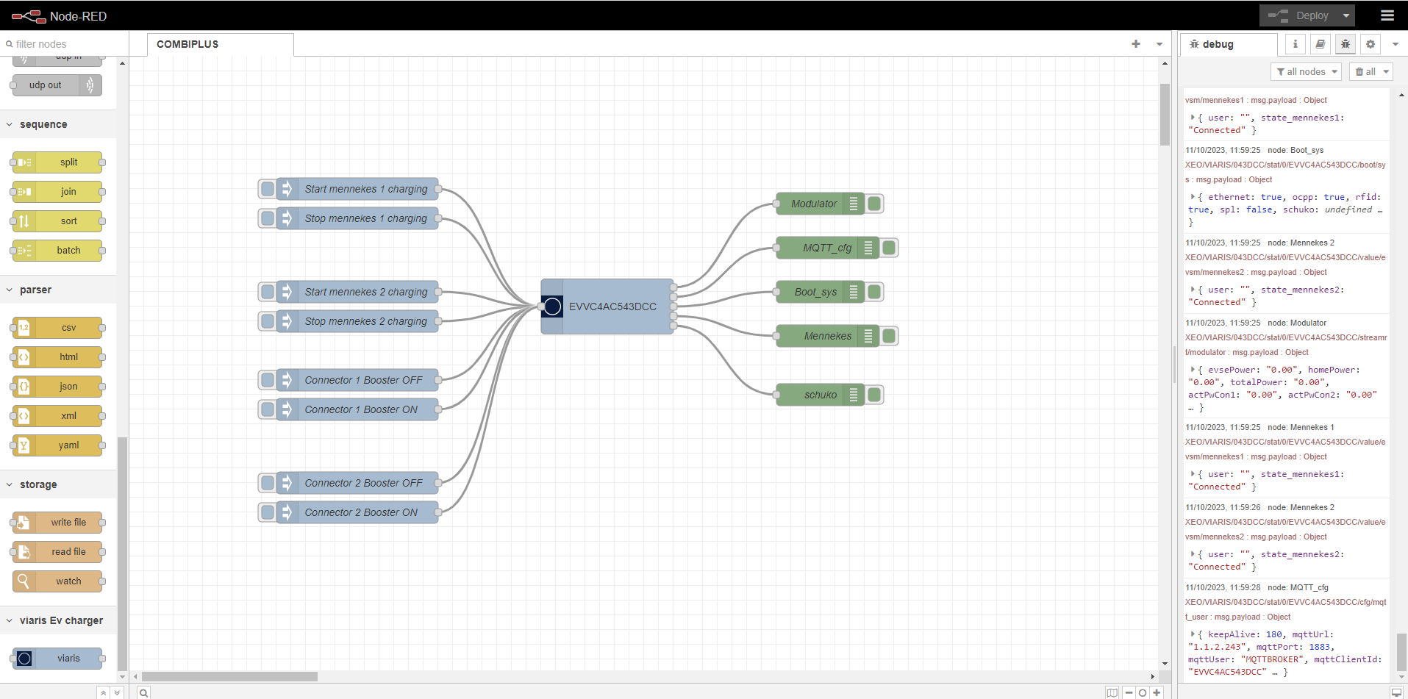
Task: Open the search flows magnifier button
Action: pyautogui.click(x=144, y=692)
